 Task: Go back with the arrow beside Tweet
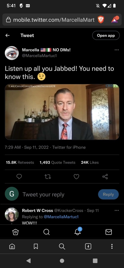click(7, 35)
